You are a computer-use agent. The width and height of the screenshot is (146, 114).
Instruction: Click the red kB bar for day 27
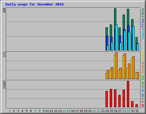tap(119, 101)
